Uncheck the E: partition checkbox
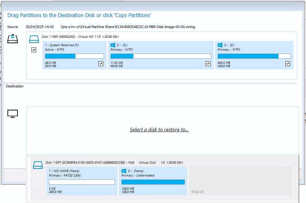The height and width of the screenshot is (203, 306). pyautogui.click(x=288, y=64)
